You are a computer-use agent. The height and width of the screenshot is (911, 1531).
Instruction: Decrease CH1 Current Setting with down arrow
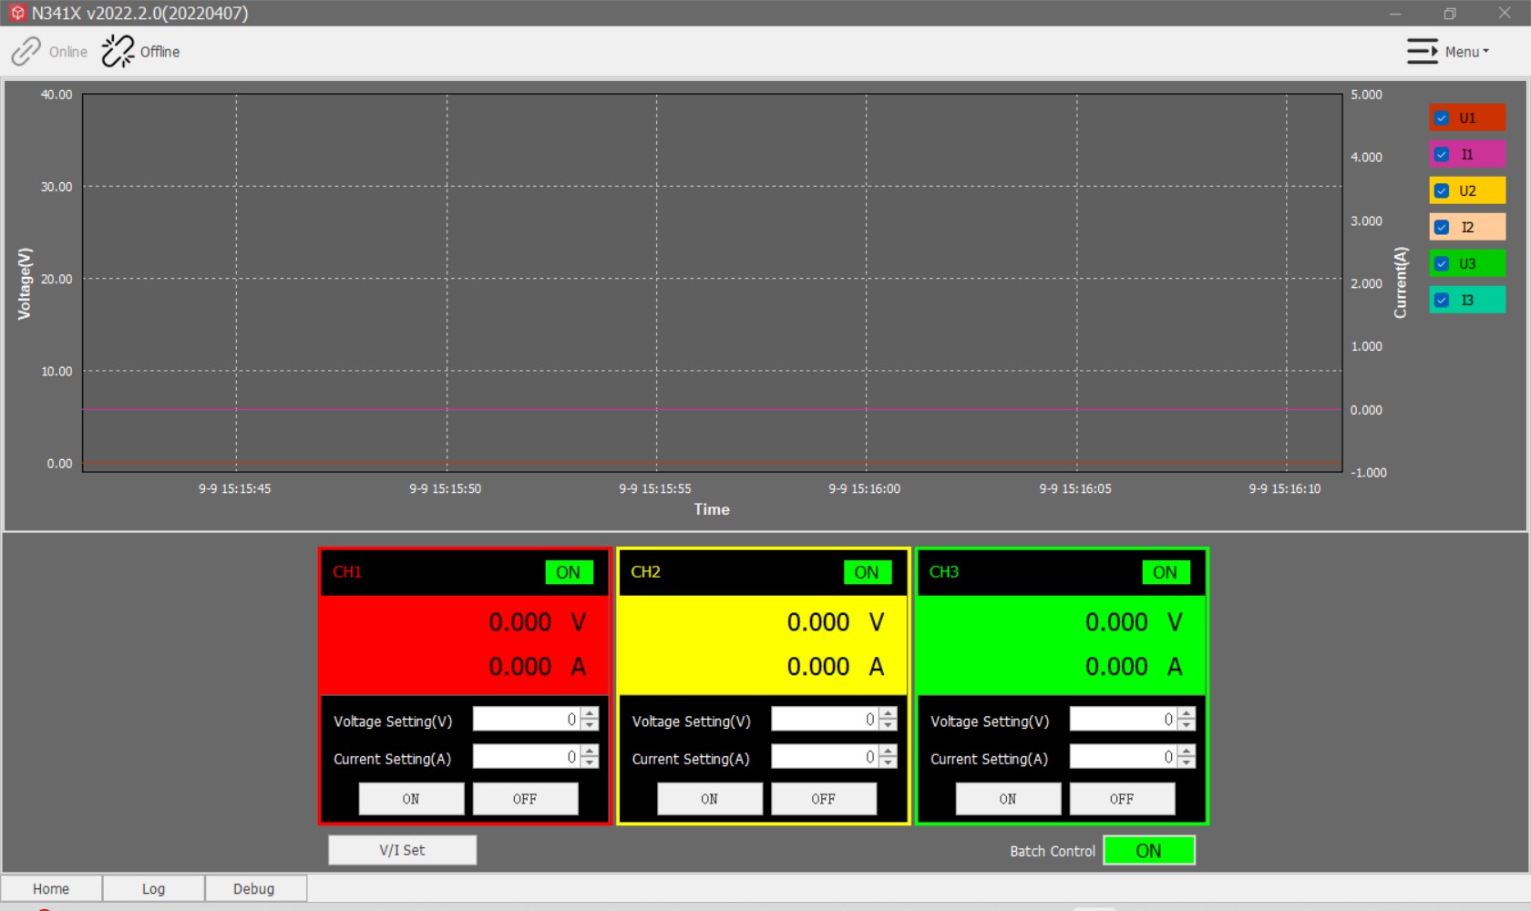tap(590, 763)
